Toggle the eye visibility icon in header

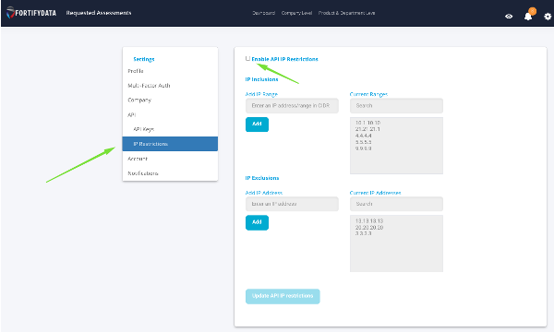pyautogui.click(x=509, y=17)
